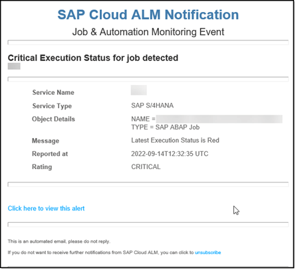
Task: Open the 'Click here to view this alert' link
Action: pyautogui.click(x=46, y=208)
